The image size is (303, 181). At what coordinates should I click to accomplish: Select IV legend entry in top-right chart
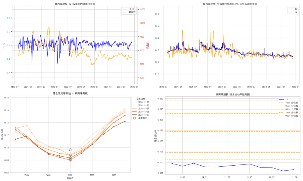pos(293,9)
